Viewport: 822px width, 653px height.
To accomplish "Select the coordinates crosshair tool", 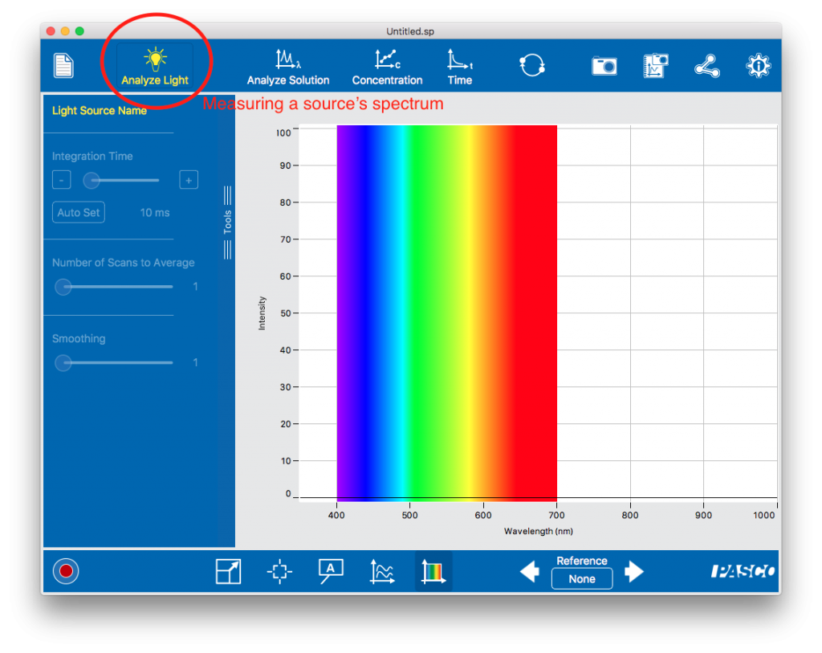I will (x=279, y=570).
